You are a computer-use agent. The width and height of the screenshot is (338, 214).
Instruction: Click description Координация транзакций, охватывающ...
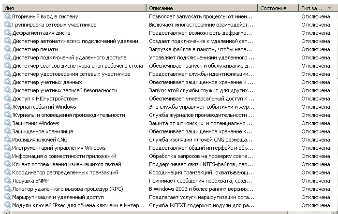point(201,172)
